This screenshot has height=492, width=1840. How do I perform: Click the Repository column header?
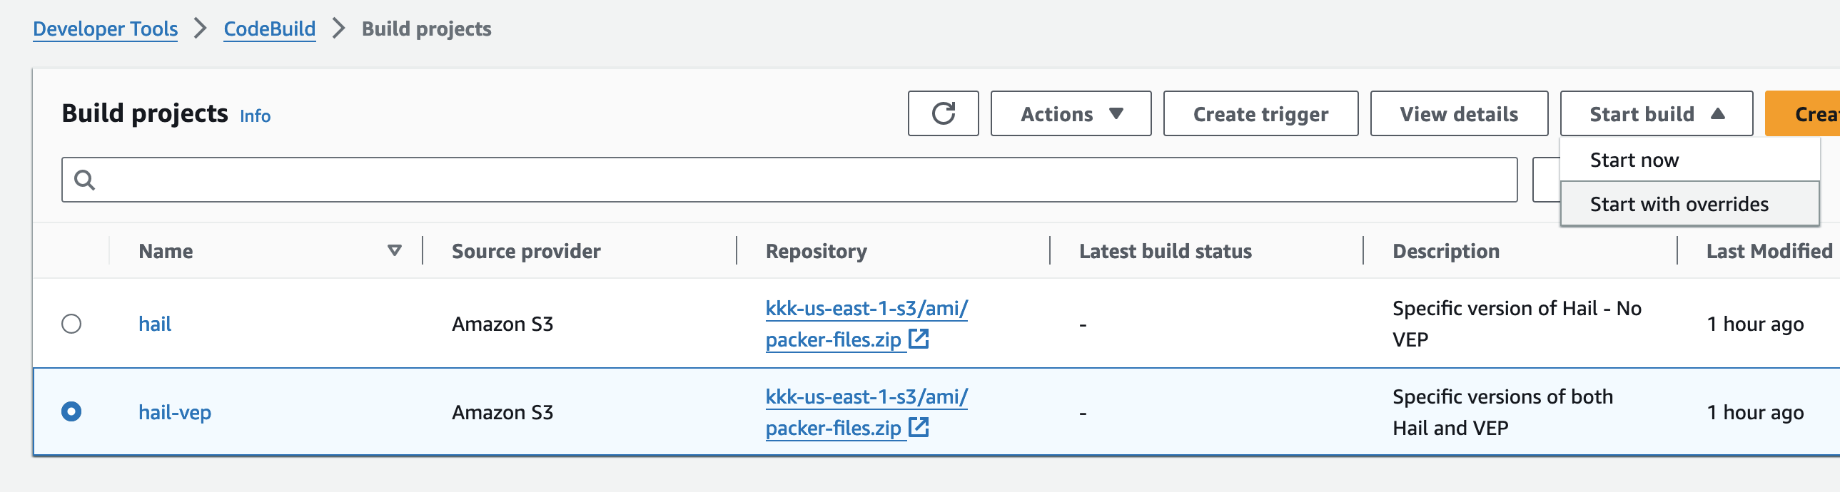(817, 251)
